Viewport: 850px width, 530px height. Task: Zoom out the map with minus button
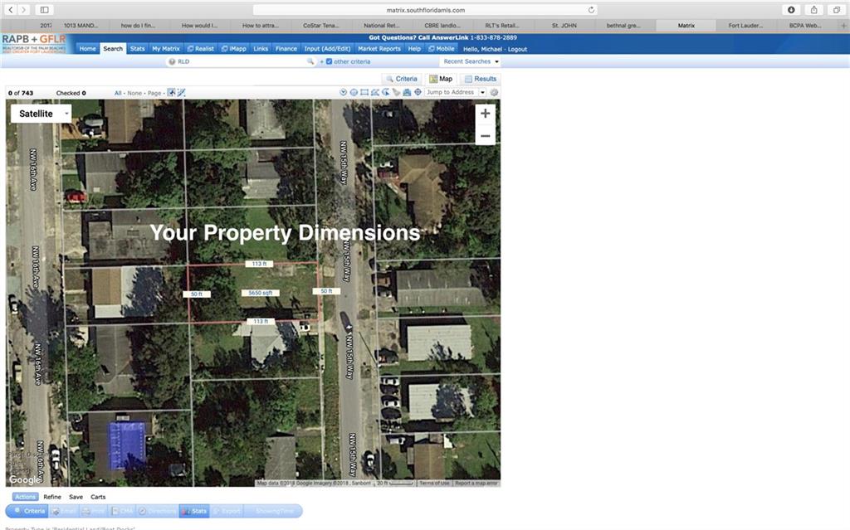pyautogui.click(x=486, y=136)
